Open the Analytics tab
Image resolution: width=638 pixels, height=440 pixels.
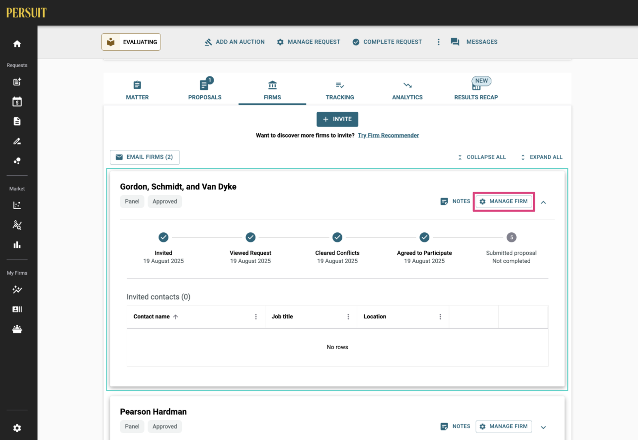coord(407,90)
